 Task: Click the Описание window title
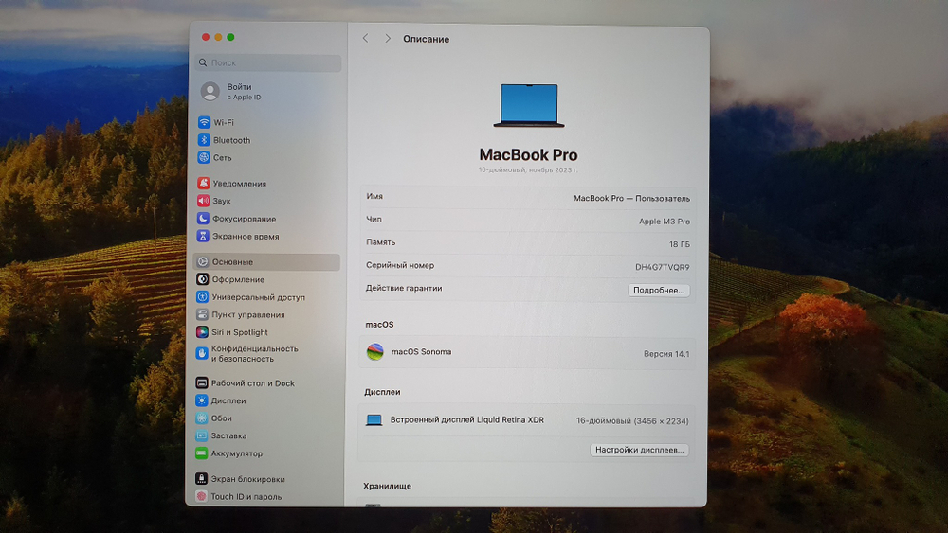[x=427, y=39]
